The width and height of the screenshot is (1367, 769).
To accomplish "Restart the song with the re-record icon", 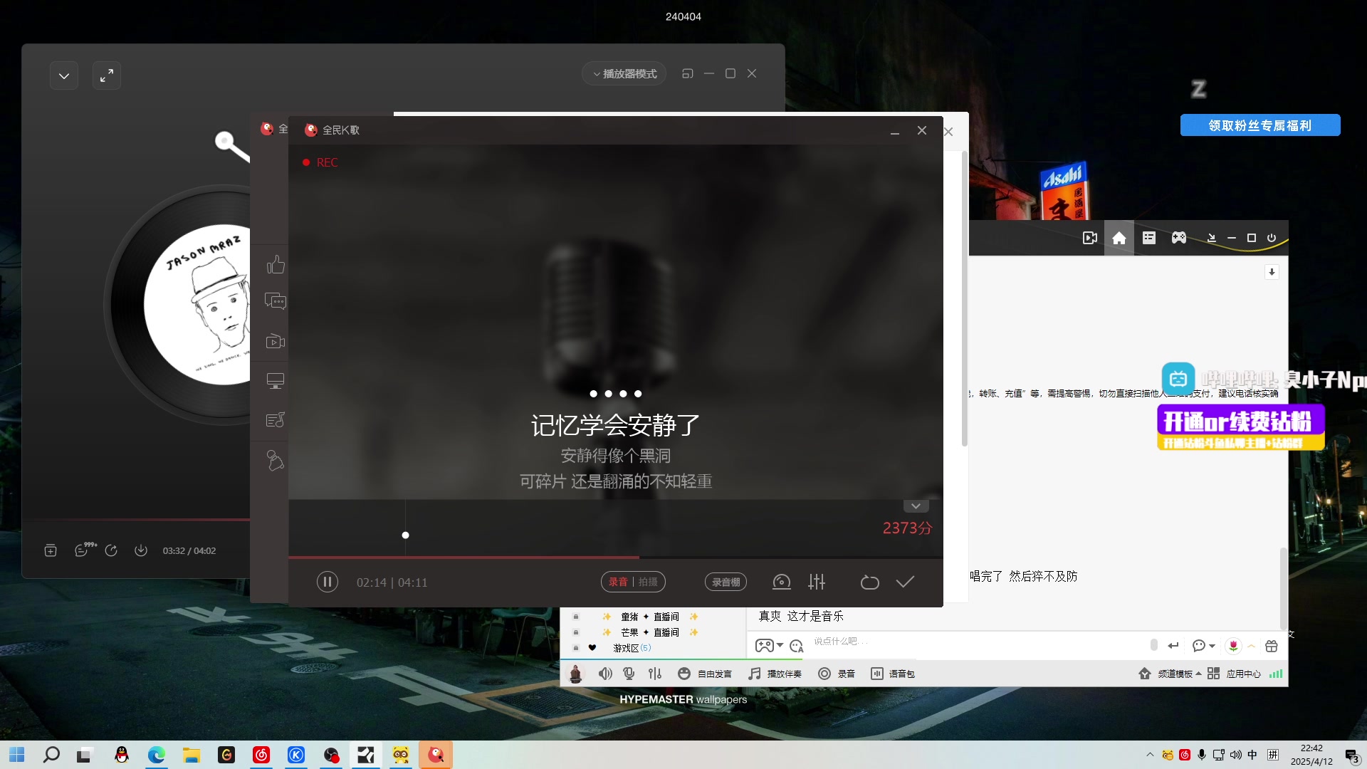I will pyautogui.click(x=869, y=582).
